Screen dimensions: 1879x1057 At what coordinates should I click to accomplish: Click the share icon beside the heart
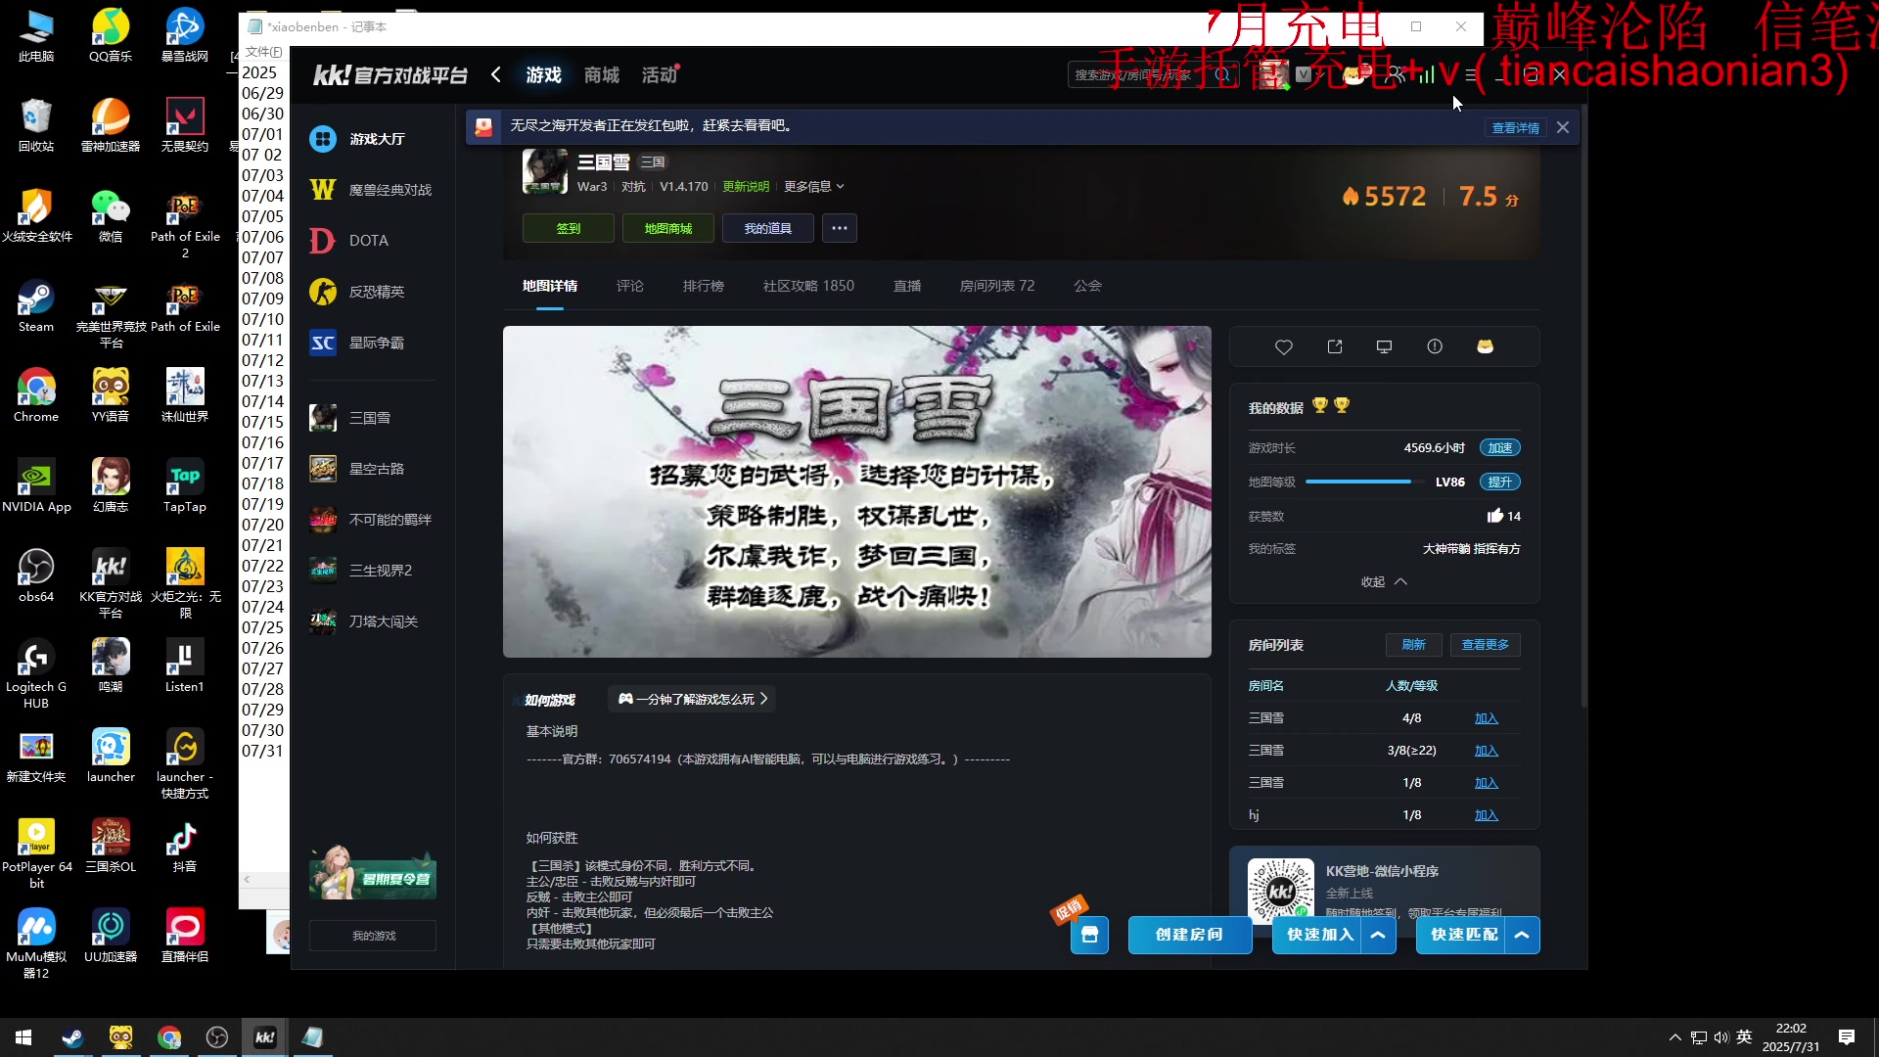[1335, 346]
